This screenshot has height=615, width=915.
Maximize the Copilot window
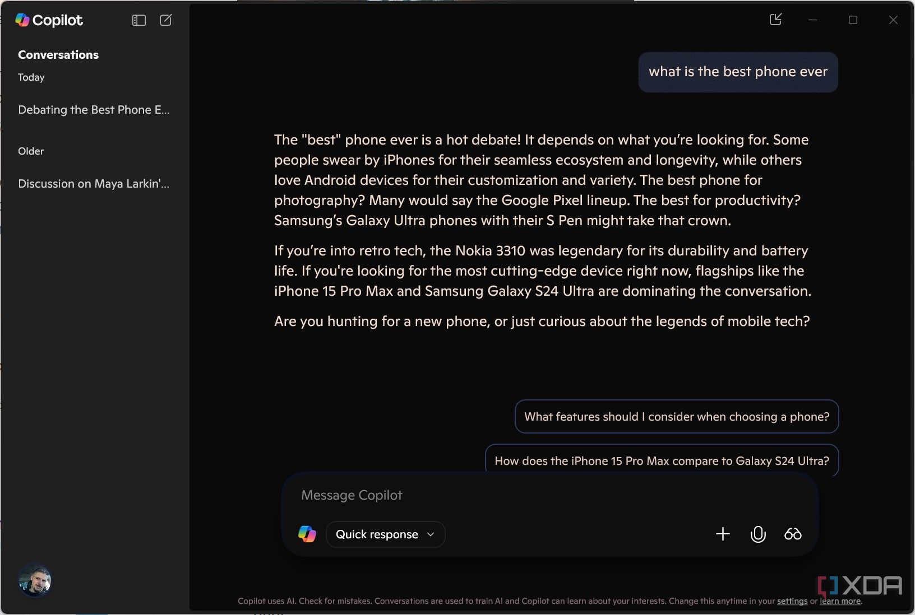pyautogui.click(x=853, y=20)
